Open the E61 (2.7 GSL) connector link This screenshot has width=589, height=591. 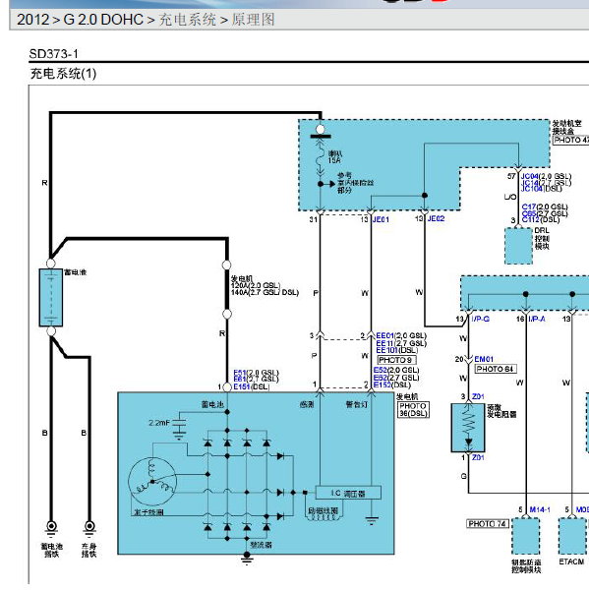(240, 379)
